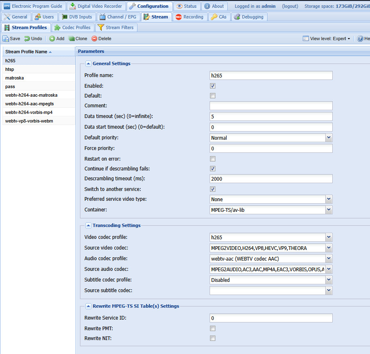
Task: Switch to the Codec Profiles tab
Action: 73,27
